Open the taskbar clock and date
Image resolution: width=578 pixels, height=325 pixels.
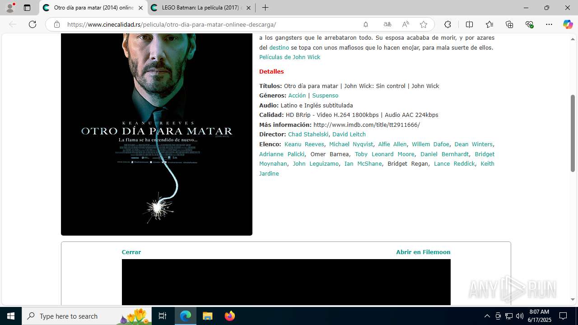coord(539,316)
